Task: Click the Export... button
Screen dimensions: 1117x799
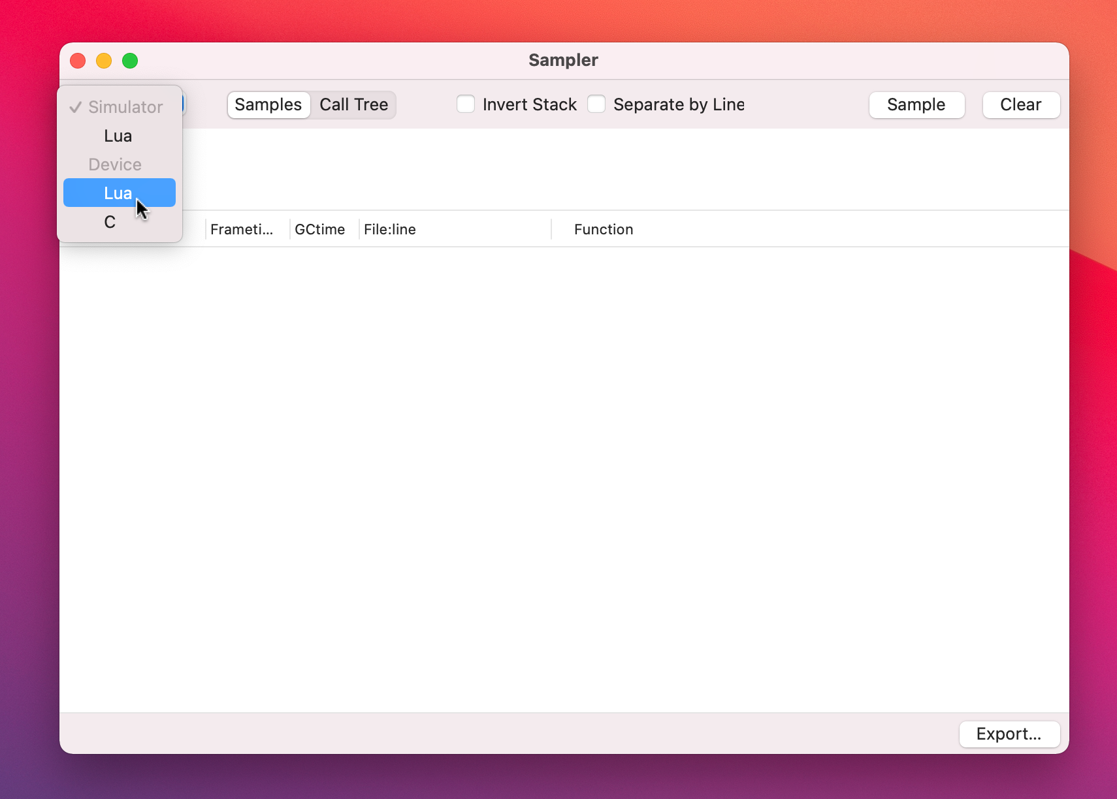Action: [1009, 734]
